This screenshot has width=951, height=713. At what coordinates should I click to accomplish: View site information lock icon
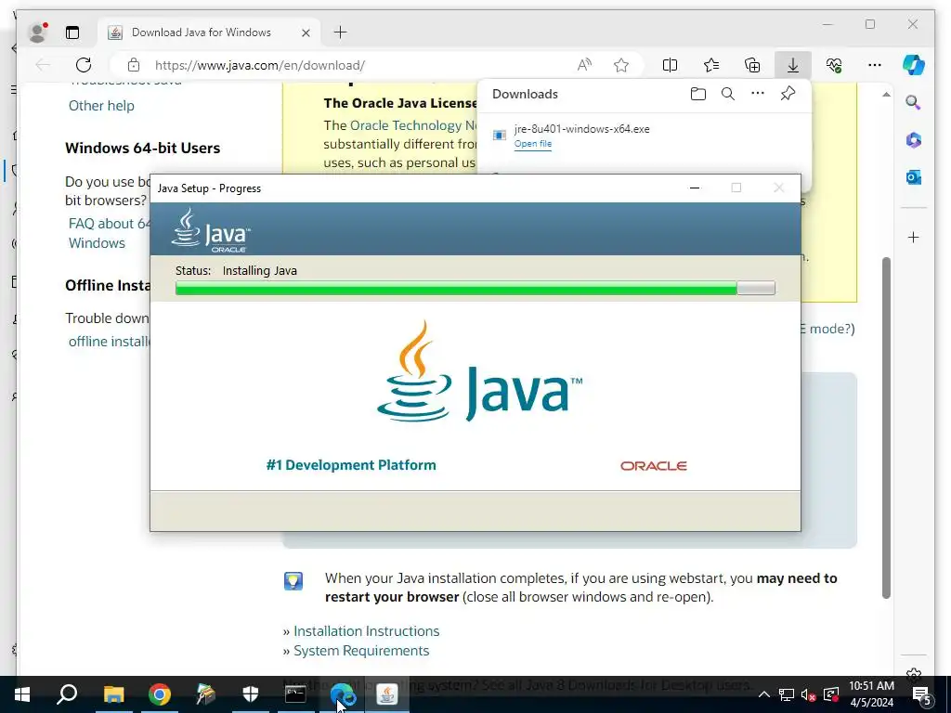coord(134,65)
